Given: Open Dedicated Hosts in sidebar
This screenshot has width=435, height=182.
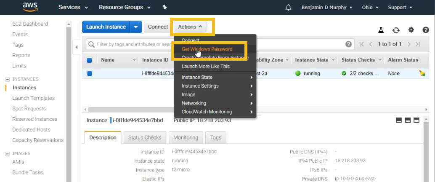Looking at the screenshot, I should 32,130.
